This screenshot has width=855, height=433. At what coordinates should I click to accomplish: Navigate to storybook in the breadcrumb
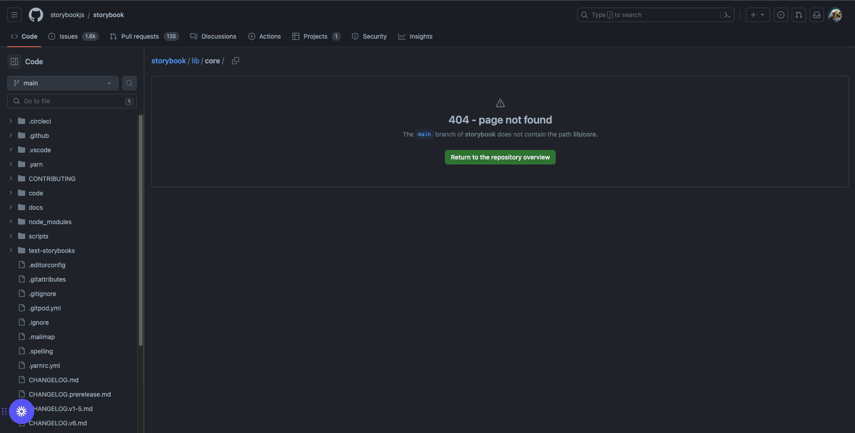pyautogui.click(x=169, y=60)
